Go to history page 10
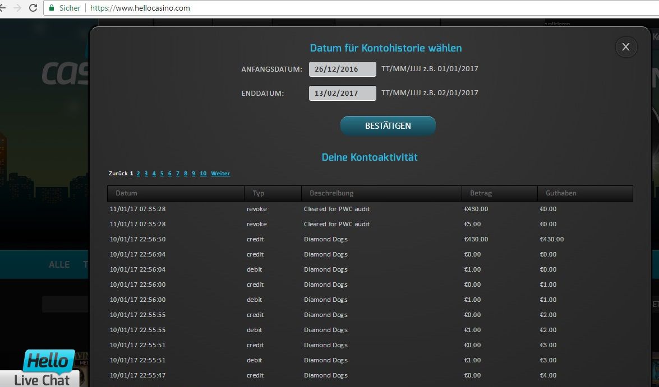This screenshot has height=387, width=659. coord(203,174)
